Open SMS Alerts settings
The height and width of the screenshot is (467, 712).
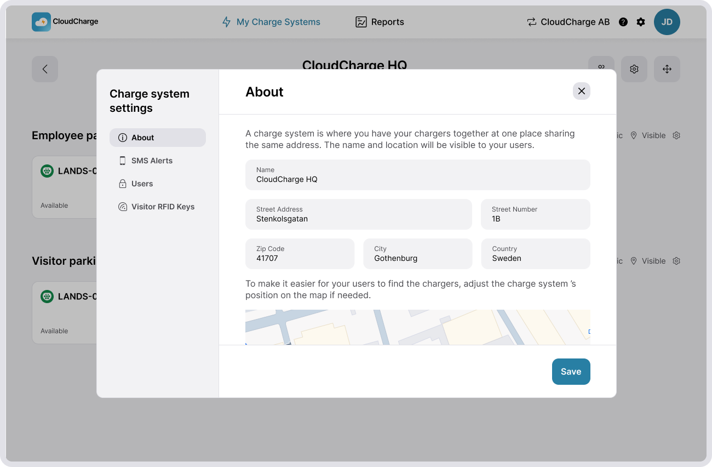click(x=158, y=161)
